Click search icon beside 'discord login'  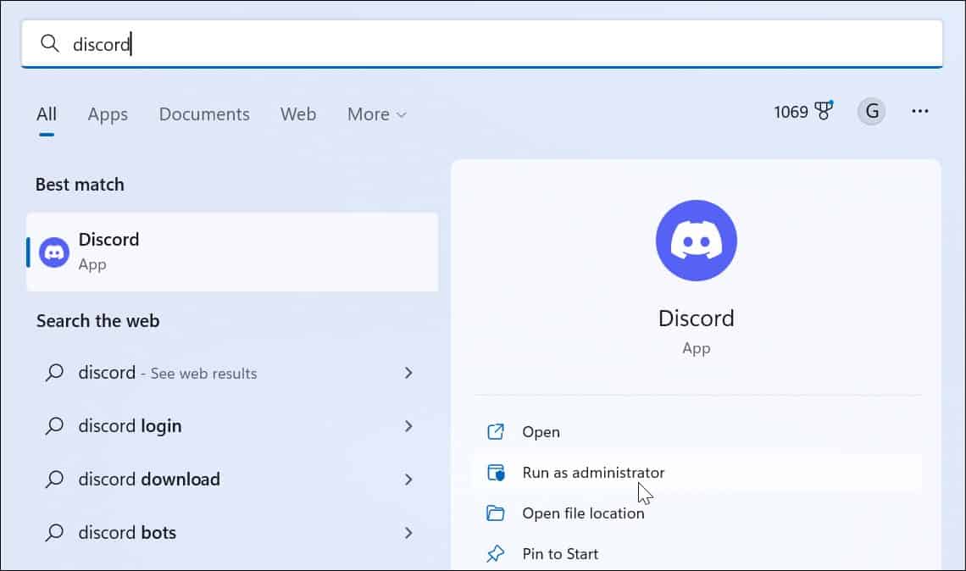pyautogui.click(x=54, y=426)
